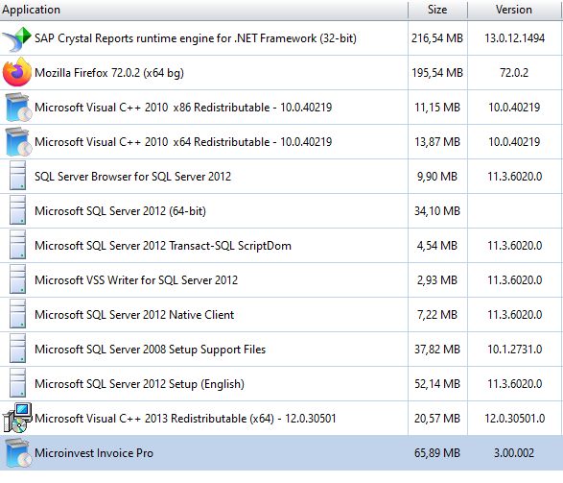The height and width of the screenshot is (483, 563).
Task: Select SQL Server 2008 Setup Support Files name
Action: (150, 350)
